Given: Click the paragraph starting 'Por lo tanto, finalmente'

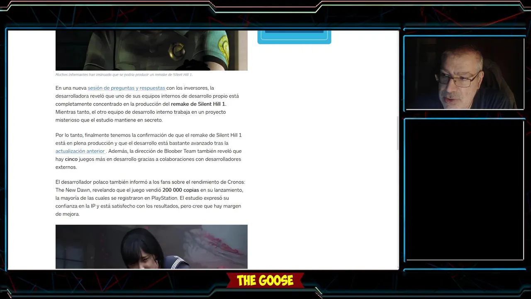Looking at the screenshot, I should click(149, 151).
